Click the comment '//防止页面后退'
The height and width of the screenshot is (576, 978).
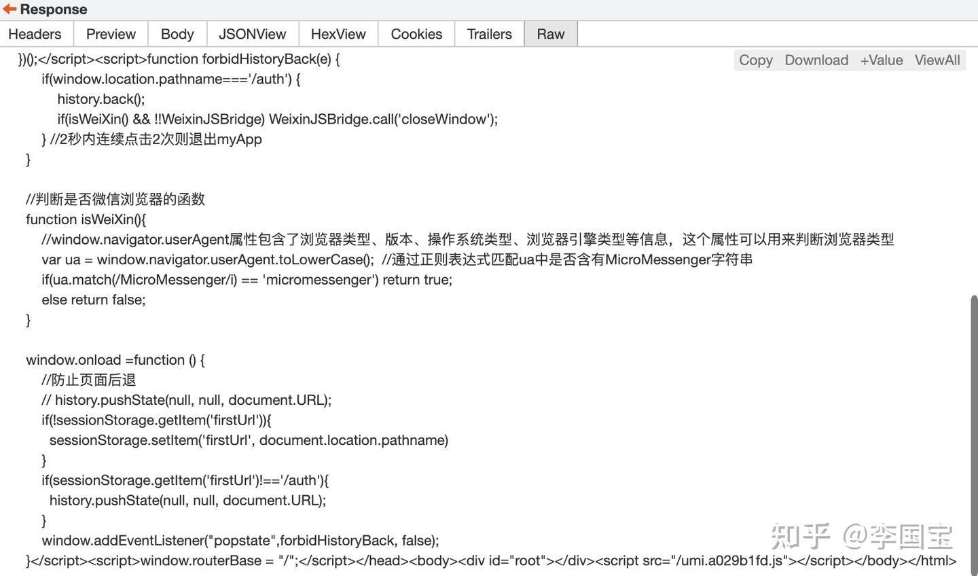point(89,380)
